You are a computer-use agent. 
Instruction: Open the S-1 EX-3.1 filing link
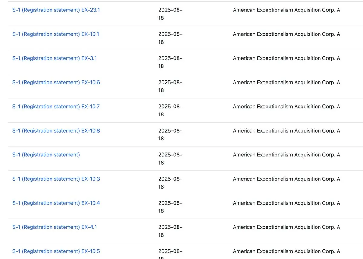pos(54,58)
